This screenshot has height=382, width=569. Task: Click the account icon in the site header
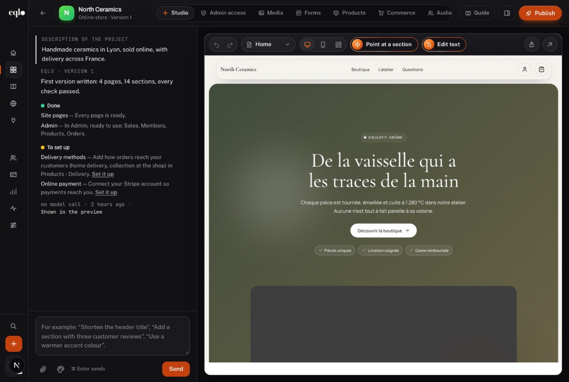click(x=525, y=70)
